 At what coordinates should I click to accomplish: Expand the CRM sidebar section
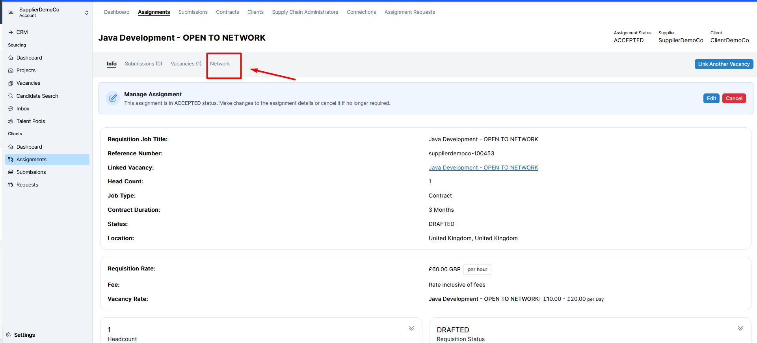coord(11,32)
